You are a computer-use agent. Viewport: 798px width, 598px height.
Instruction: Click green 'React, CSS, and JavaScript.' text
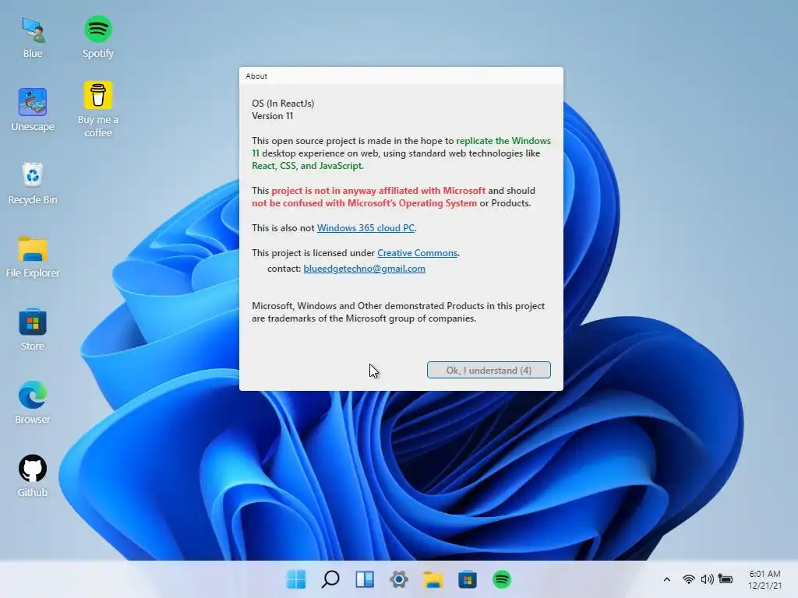coord(308,166)
